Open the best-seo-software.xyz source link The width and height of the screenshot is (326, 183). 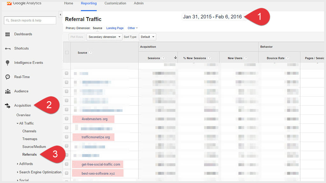tap(98, 173)
